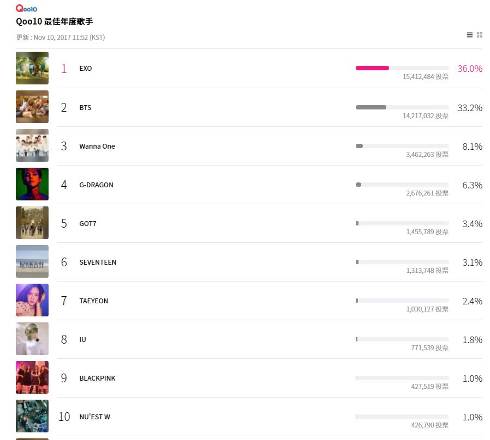Open the TAEYEON portrait thumbnail
The width and height of the screenshot is (490, 440).
pyautogui.click(x=32, y=300)
